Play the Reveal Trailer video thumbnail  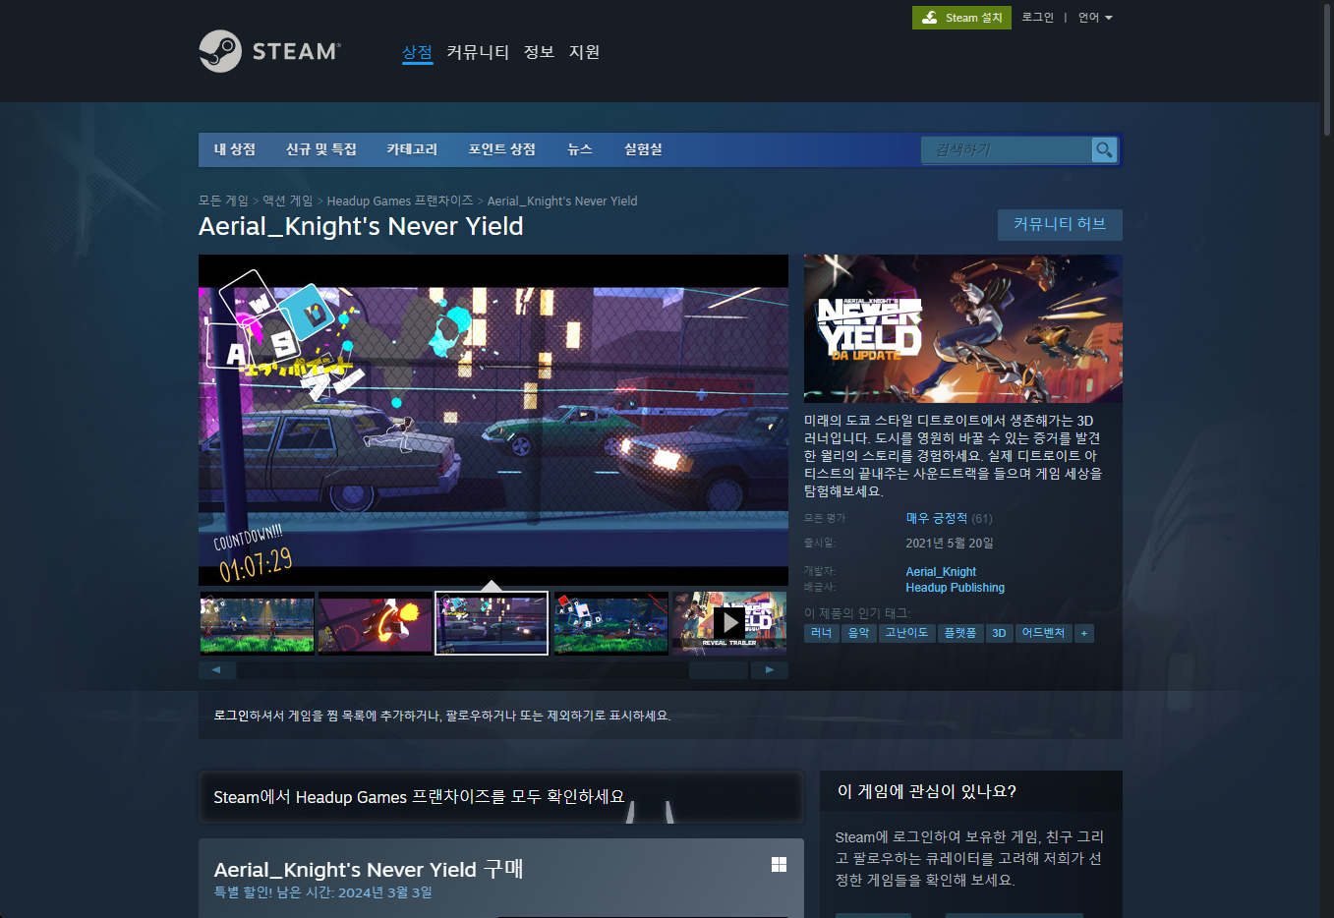[728, 623]
